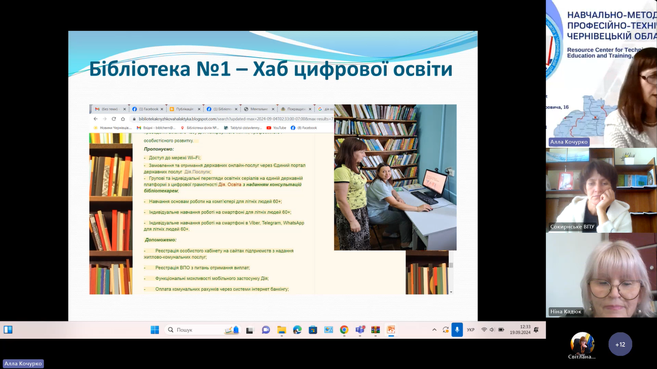Open Google Chrome from the taskbar
The image size is (657, 369).
pyautogui.click(x=344, y=330)
